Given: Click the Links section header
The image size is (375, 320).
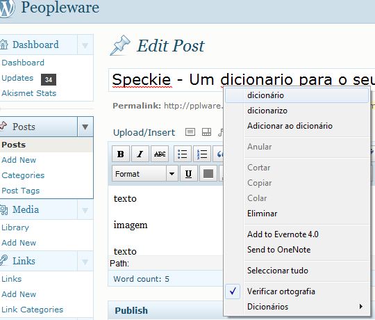Looking at the screenshot, I should click(x=24, y=261).
